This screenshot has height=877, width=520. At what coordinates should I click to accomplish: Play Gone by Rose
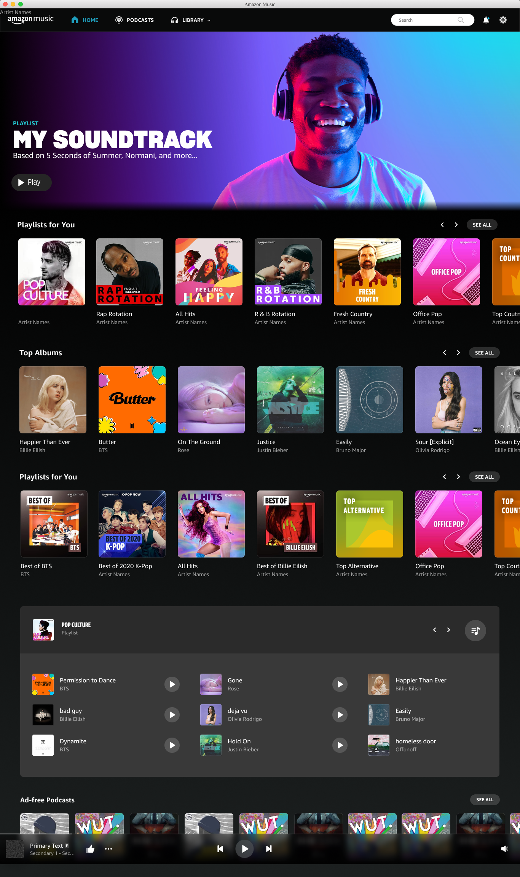click(x=340, y=684)
